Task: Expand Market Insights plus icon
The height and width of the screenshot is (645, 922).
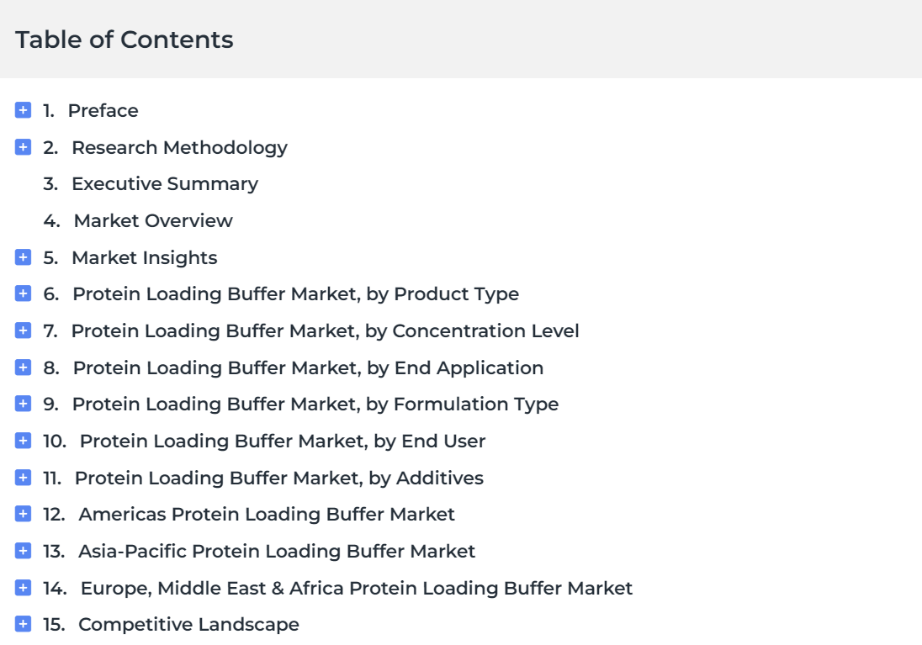Action: coord(23,257)
